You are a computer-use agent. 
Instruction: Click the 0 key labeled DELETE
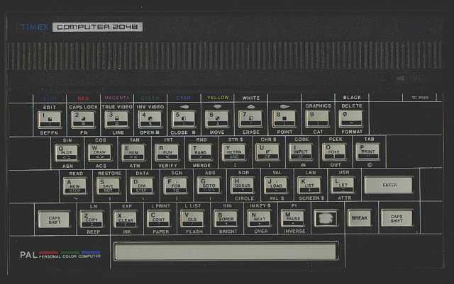pos(350,118)
